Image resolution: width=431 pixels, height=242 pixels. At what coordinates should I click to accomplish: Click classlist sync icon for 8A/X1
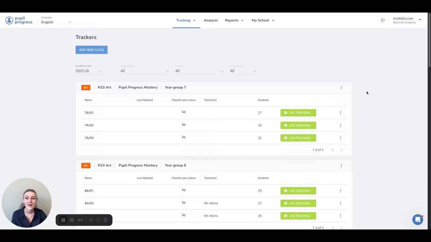pos(184,190)
